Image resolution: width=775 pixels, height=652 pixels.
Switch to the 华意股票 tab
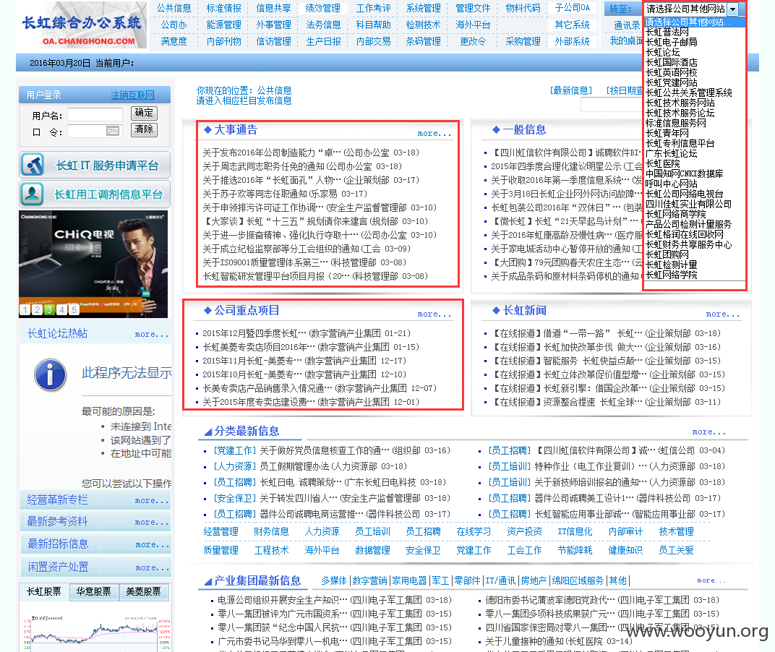(93, 592)
